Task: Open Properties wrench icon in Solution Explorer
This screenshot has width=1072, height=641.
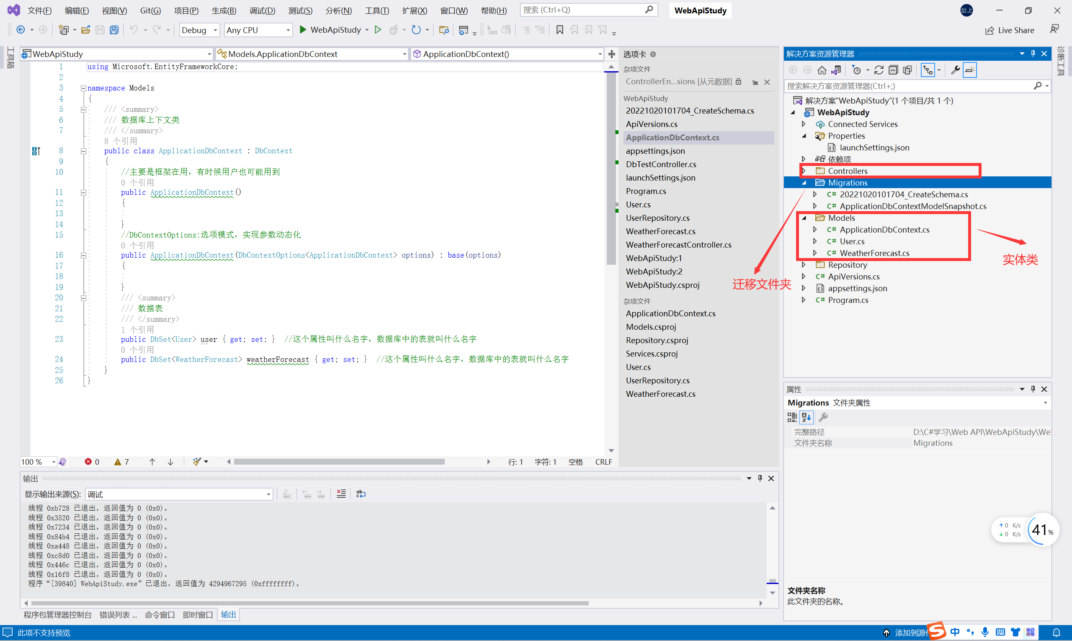Action: tap(955, 70)
